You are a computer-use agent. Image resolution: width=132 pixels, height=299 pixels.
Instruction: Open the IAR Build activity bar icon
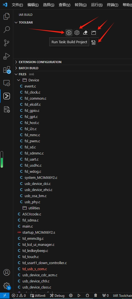point(7,96)
